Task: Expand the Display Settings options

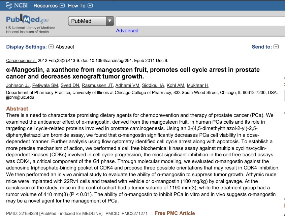Action: pyautogui.click(x=26, y=47)
